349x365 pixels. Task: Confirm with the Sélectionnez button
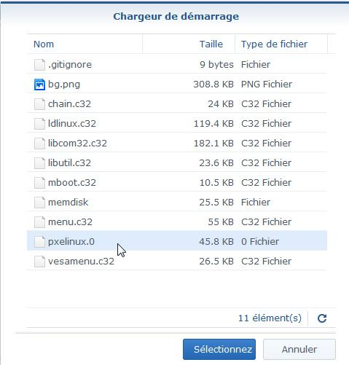[219, 349]
